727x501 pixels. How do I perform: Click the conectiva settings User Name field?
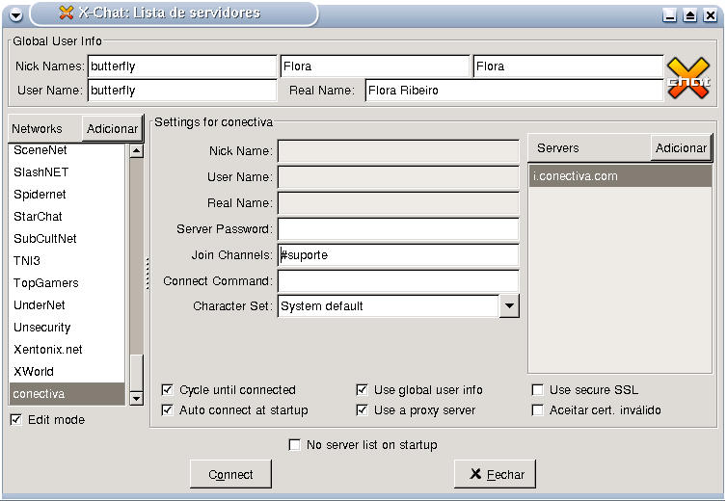click(398, 177)
